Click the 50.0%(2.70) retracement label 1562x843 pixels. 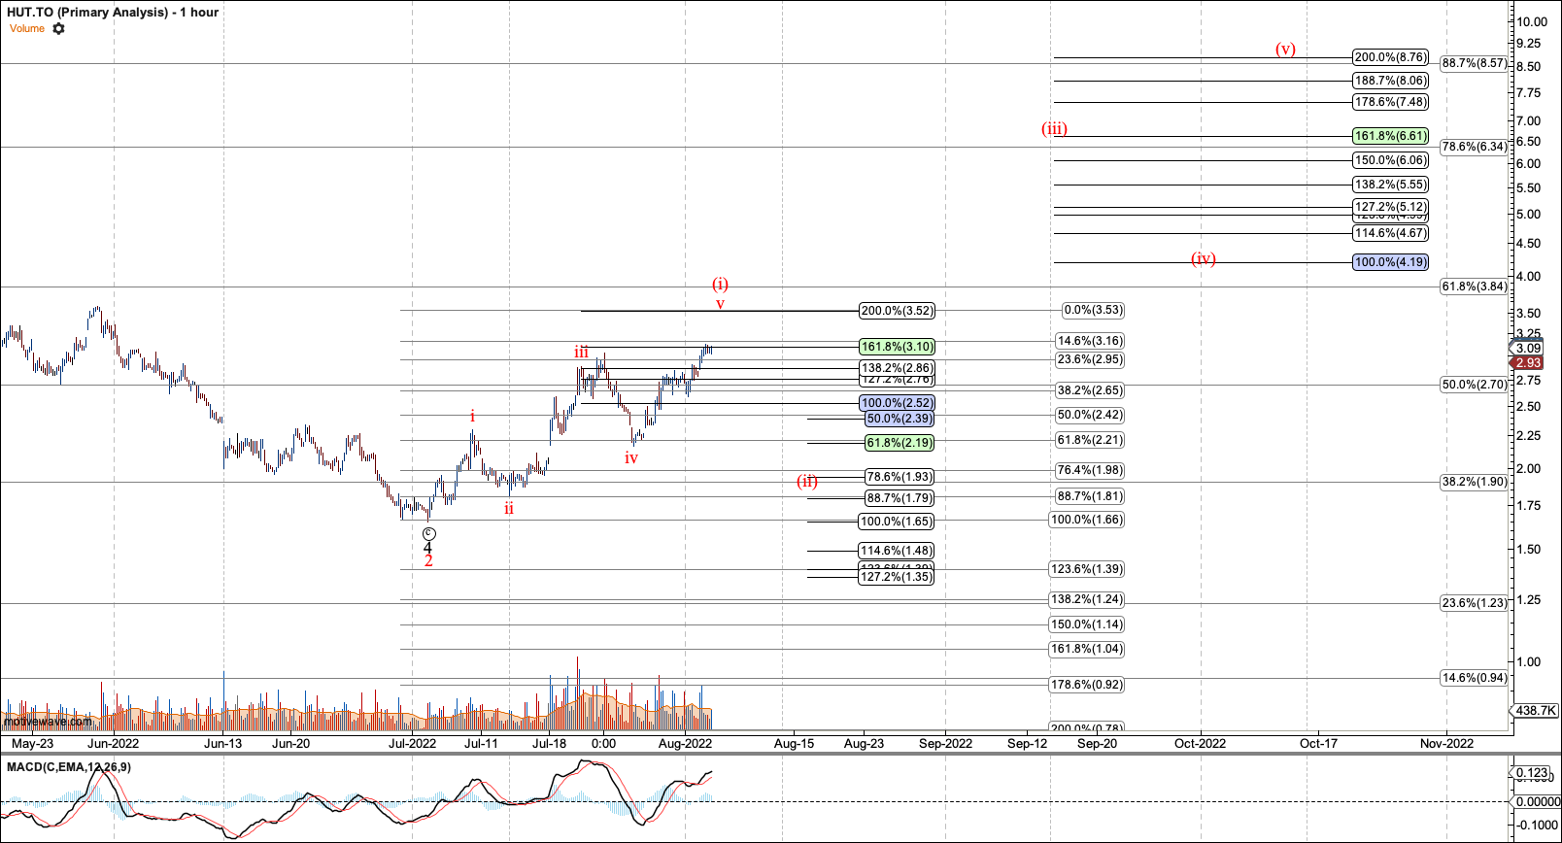1475,385
